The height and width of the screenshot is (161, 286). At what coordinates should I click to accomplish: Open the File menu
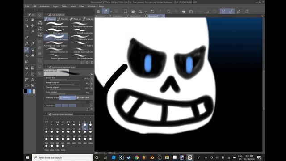pos(27,6)
